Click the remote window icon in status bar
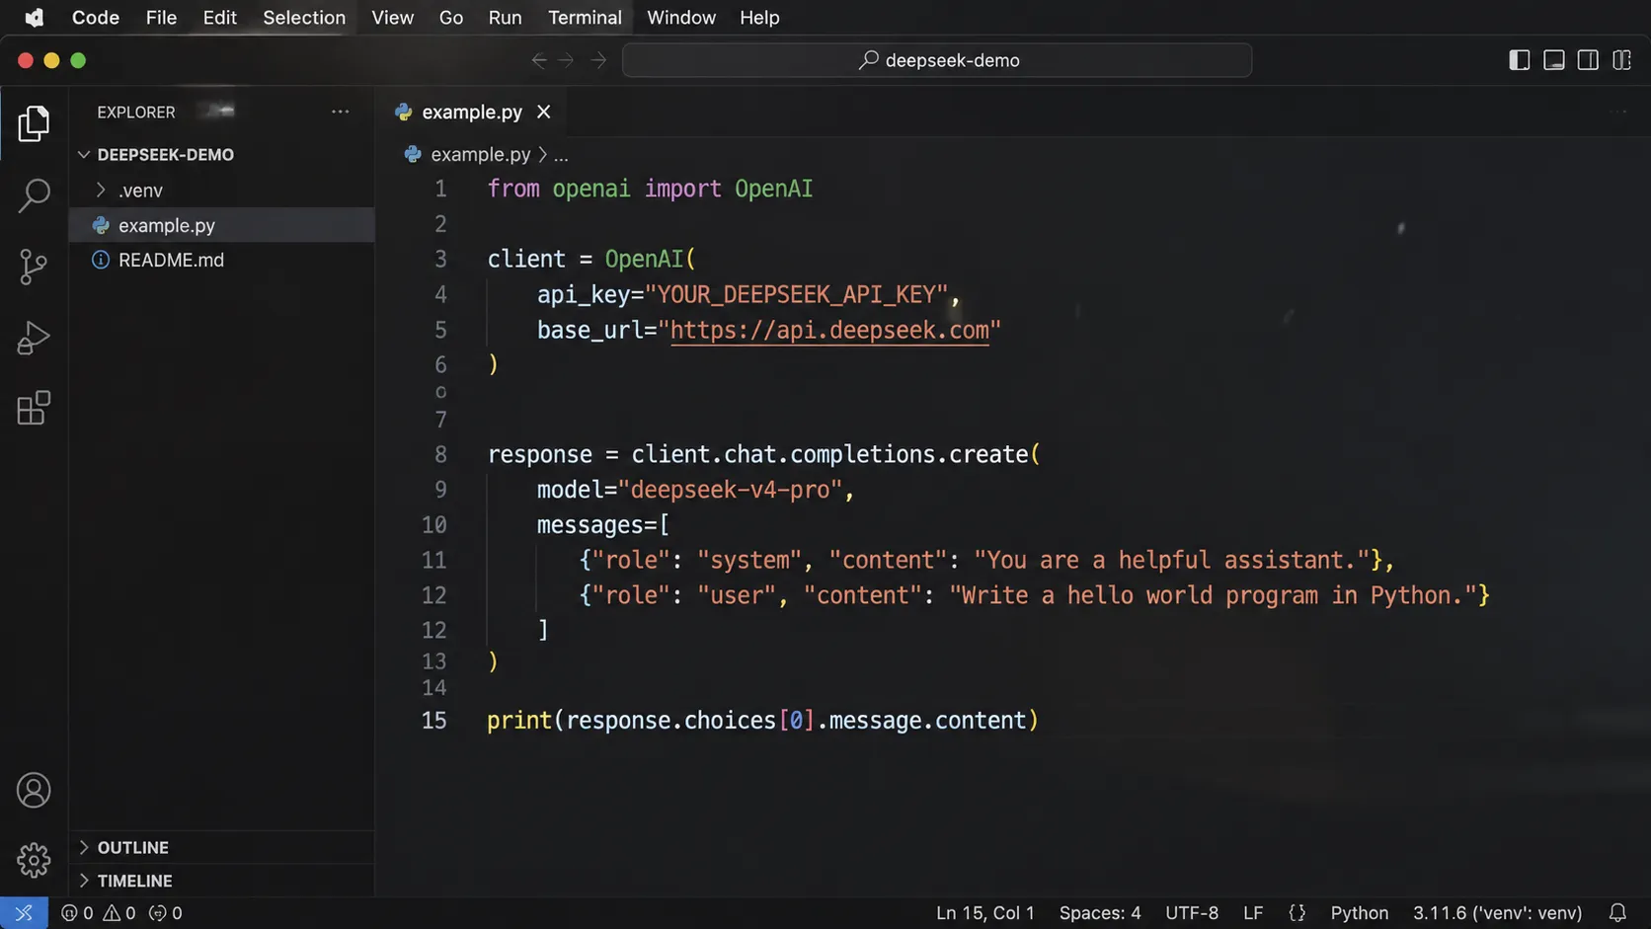The image size is (1651, 929). click(x=24, y=913)
